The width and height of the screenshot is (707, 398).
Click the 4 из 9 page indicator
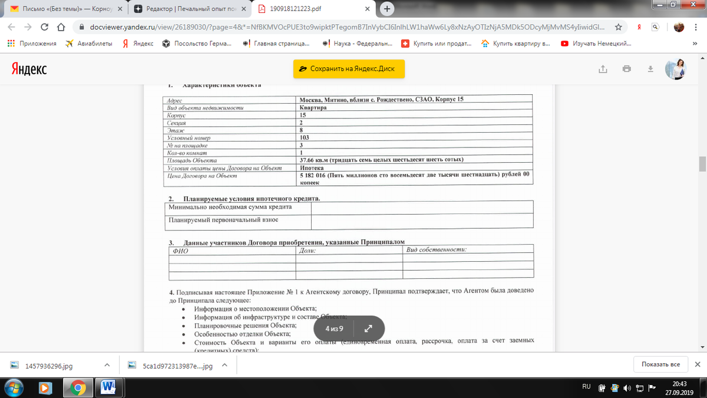point(334,328)
